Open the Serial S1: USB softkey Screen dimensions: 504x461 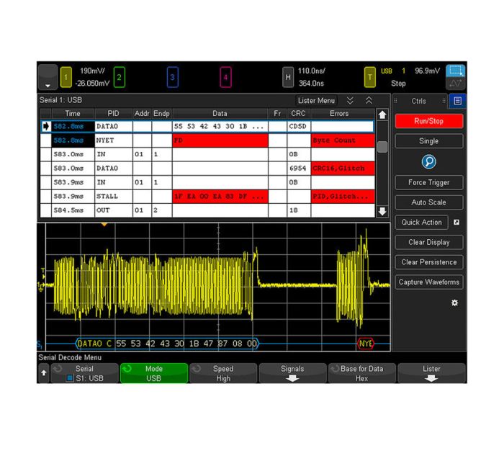click(x=84, y=373)
